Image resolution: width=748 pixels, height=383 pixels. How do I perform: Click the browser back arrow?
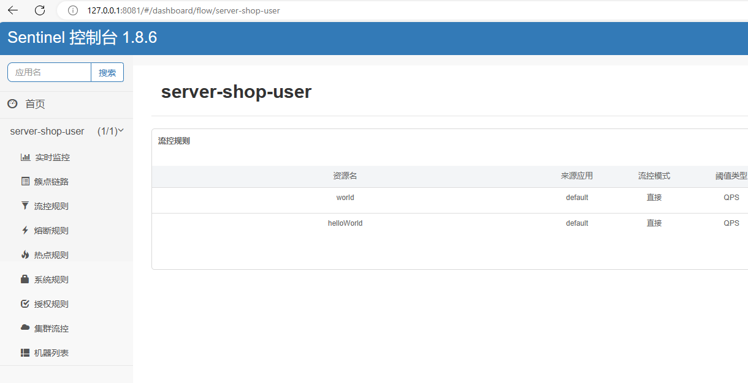click(13, 10)
